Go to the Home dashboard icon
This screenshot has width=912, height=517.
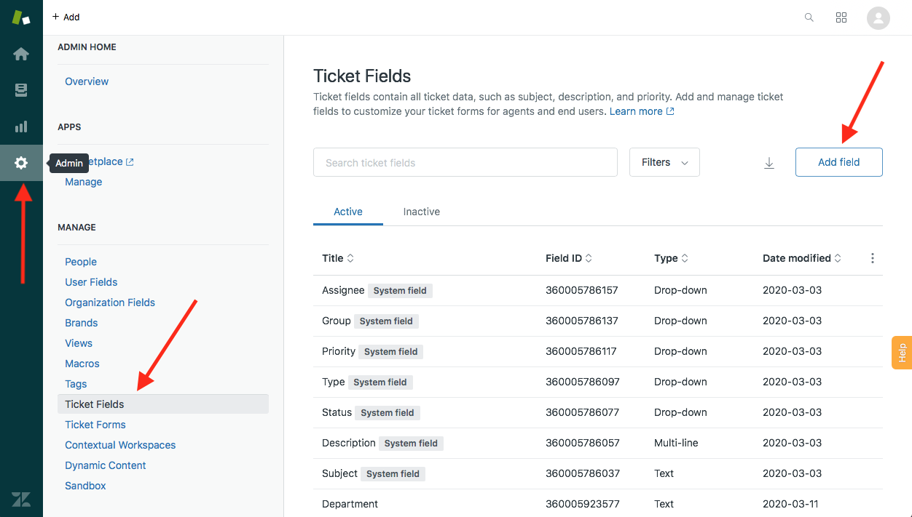21,54
